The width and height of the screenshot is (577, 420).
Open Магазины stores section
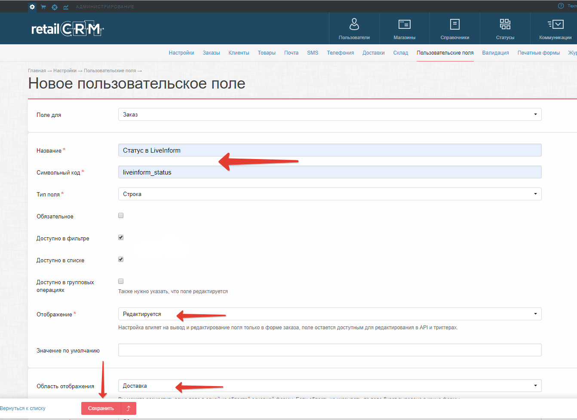[x=405, y=28]
